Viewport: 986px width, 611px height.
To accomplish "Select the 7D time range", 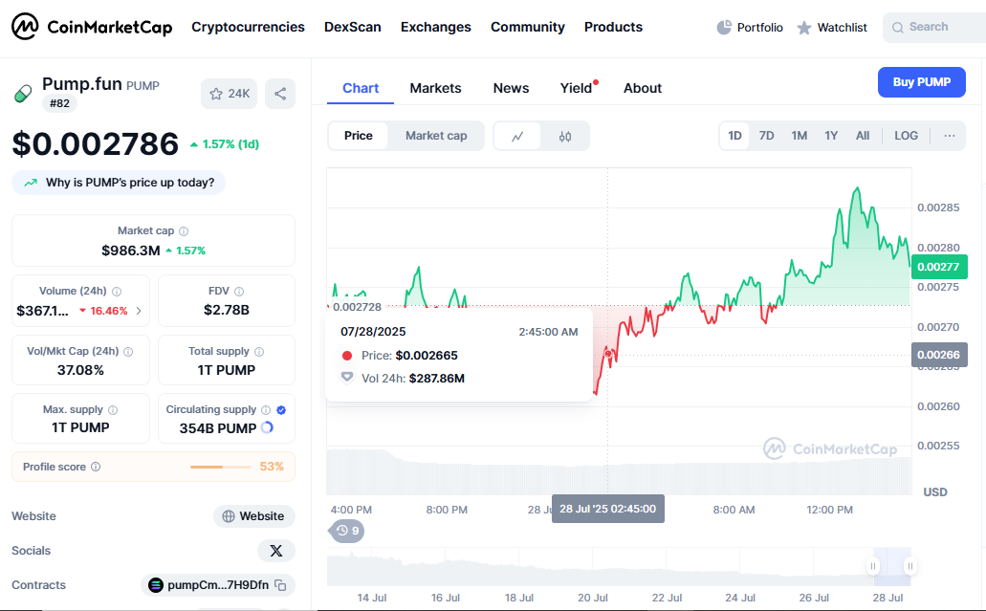I will click(766, 136).
